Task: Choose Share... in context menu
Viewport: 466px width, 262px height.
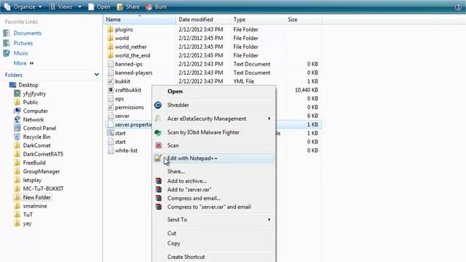Action: [213, 172]
